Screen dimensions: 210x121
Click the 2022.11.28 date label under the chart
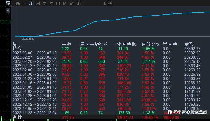28,39
